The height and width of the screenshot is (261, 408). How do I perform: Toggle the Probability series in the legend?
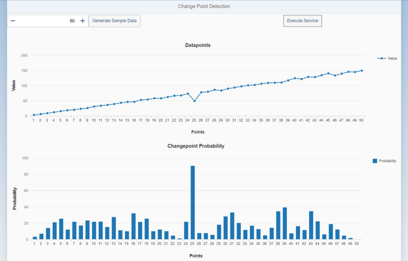[x=387, y=161]
